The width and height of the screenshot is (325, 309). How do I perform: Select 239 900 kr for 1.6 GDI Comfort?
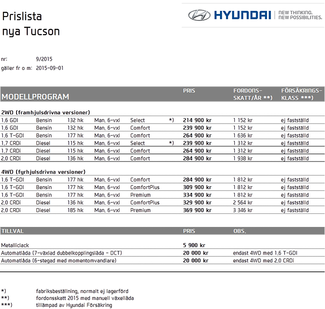(x=197, y=128)
